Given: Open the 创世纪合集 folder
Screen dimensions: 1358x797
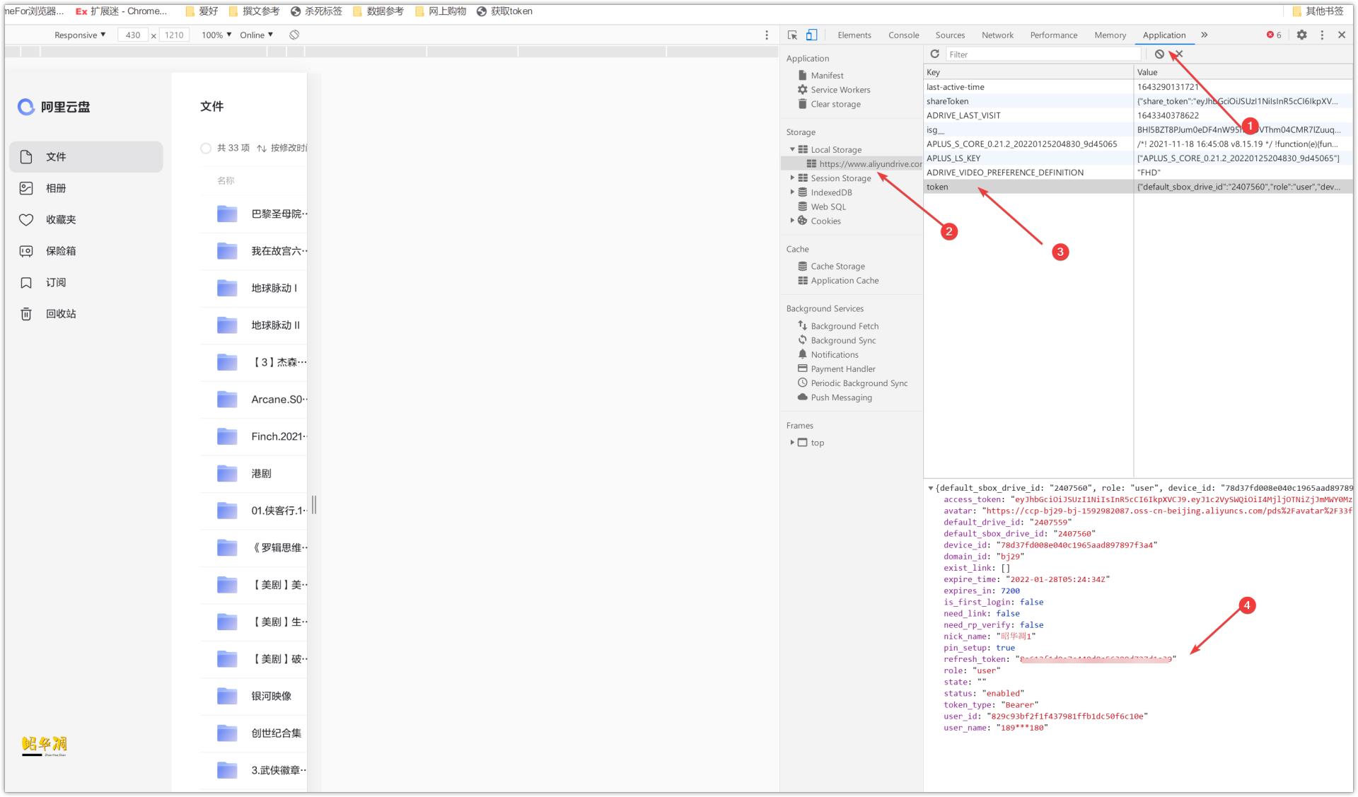Looking at the screenshot, I should pos(254,733).
